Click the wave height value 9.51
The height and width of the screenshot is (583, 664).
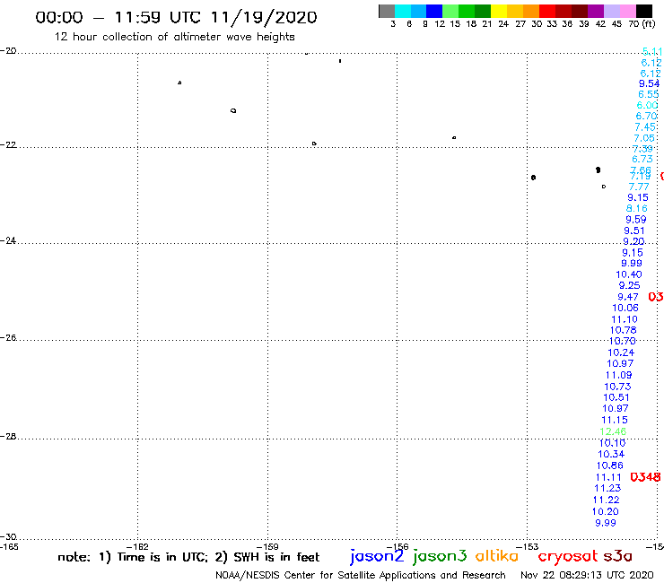(x=634, y=231)
